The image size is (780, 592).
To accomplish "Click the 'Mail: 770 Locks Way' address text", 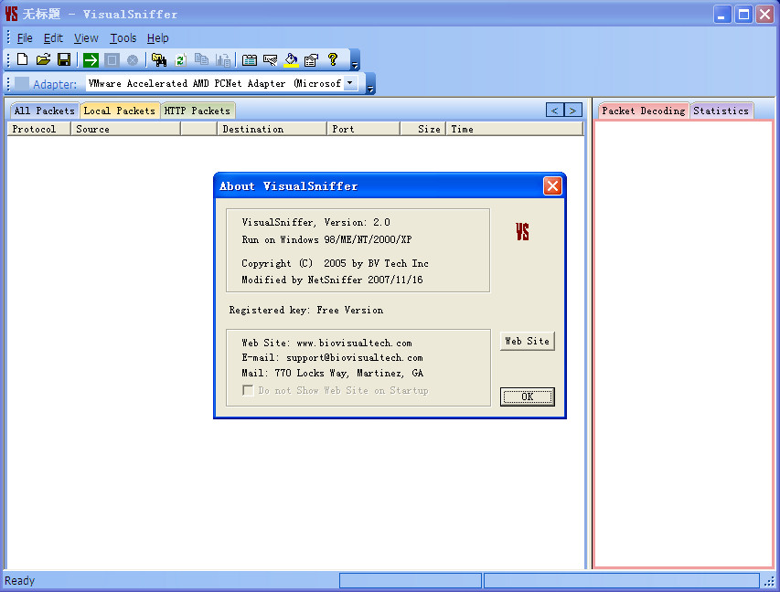I will pyautogui.click(x=332, y=373).
